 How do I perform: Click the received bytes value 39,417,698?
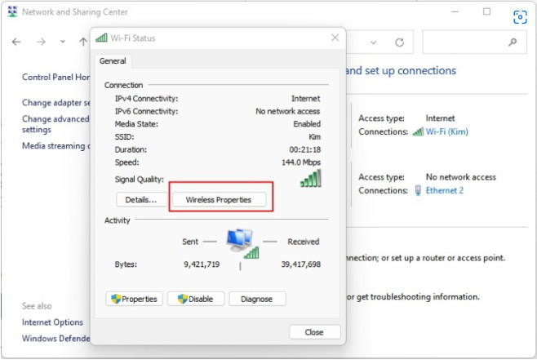tap(300, 264)
